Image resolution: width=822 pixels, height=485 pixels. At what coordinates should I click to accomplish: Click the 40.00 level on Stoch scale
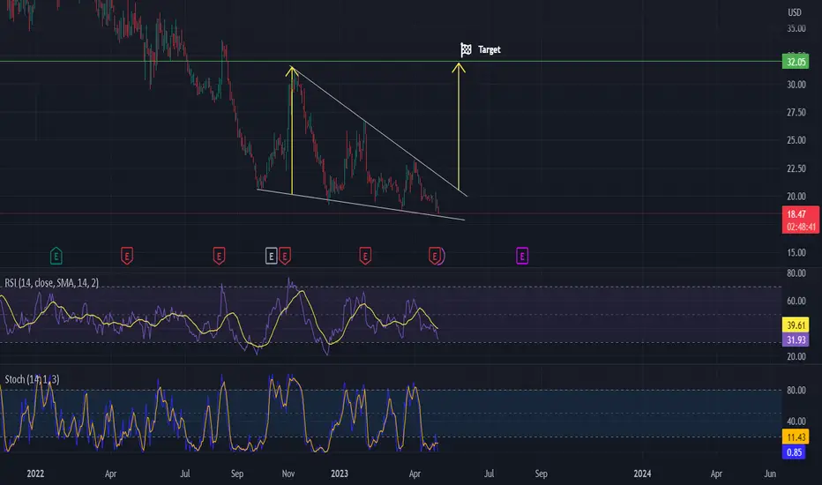(796, 421)
